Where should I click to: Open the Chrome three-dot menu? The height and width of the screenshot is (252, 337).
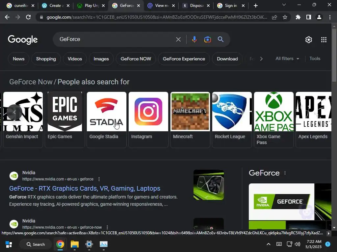pos(330,17)
